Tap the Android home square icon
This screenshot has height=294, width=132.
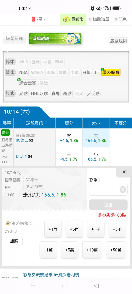[65, 286]
